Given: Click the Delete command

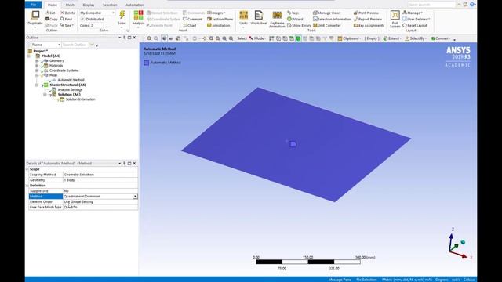Looking at the screenshot, I should point(67,13).
